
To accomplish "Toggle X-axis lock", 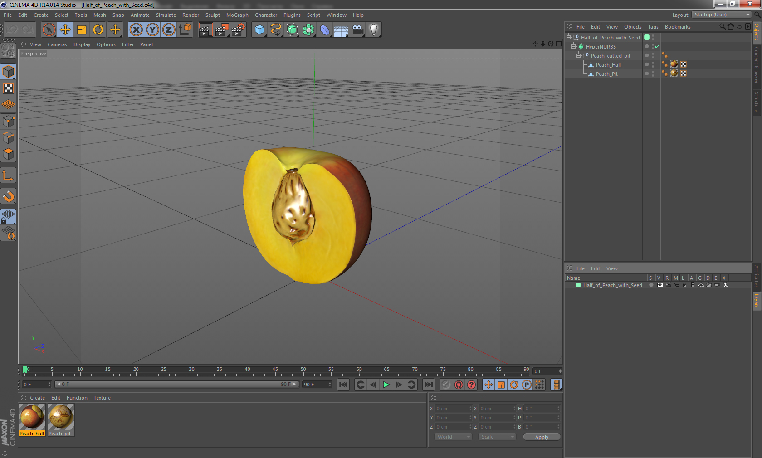I will click(136, 30).
